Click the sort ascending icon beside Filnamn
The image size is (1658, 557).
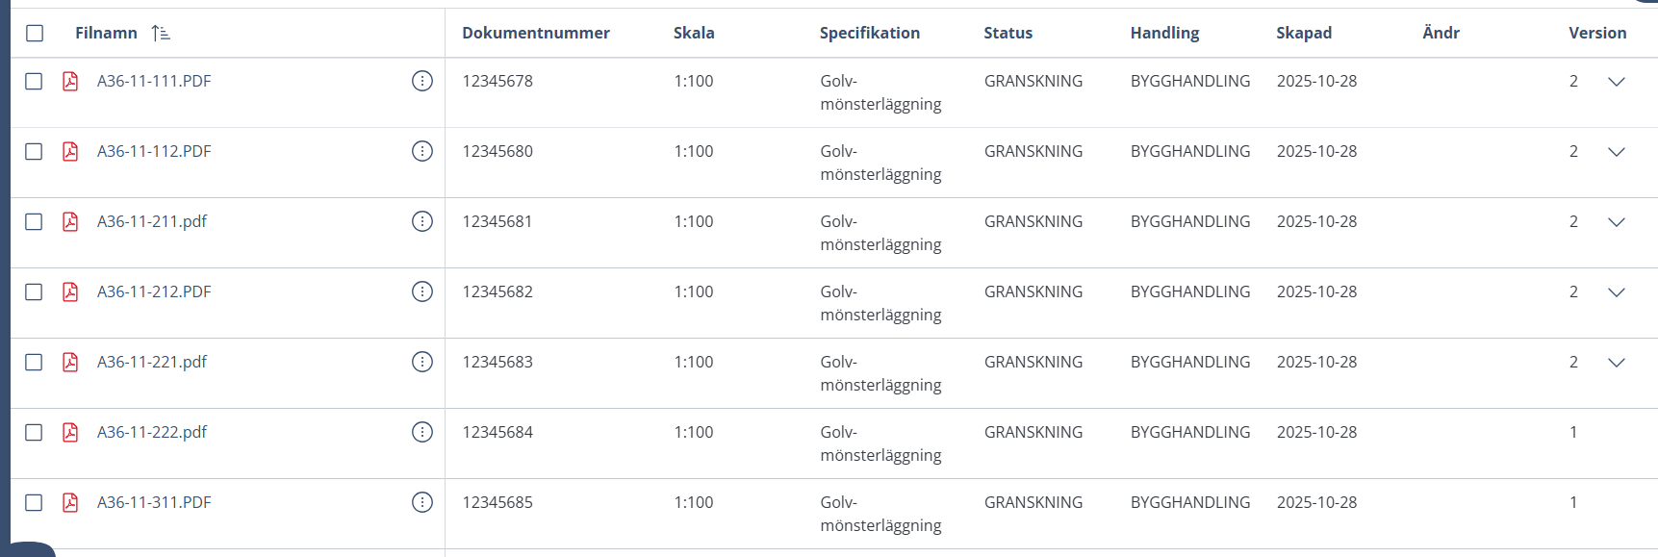(x=161, y=34)
